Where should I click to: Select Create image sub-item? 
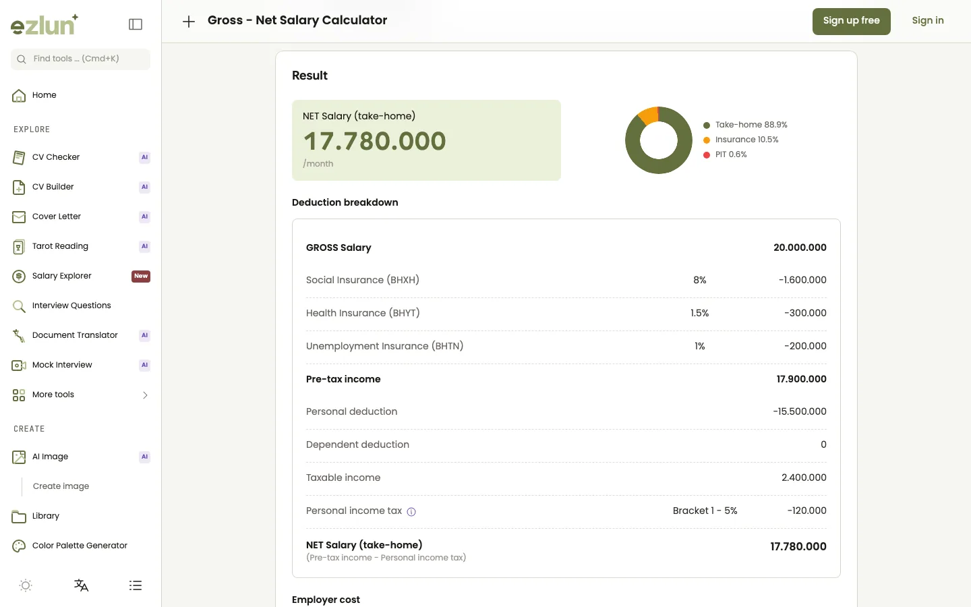(x=61, y=486)
